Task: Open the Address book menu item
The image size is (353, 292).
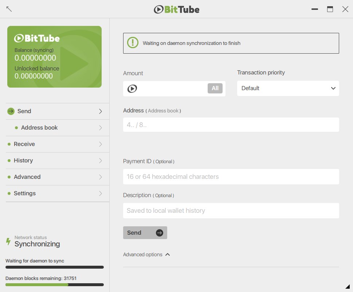Action: (x=58, y=128)
